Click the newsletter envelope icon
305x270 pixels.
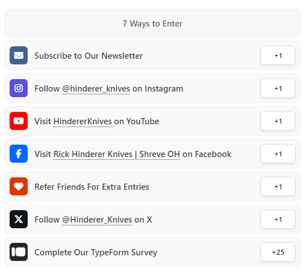tap(19, 55)
